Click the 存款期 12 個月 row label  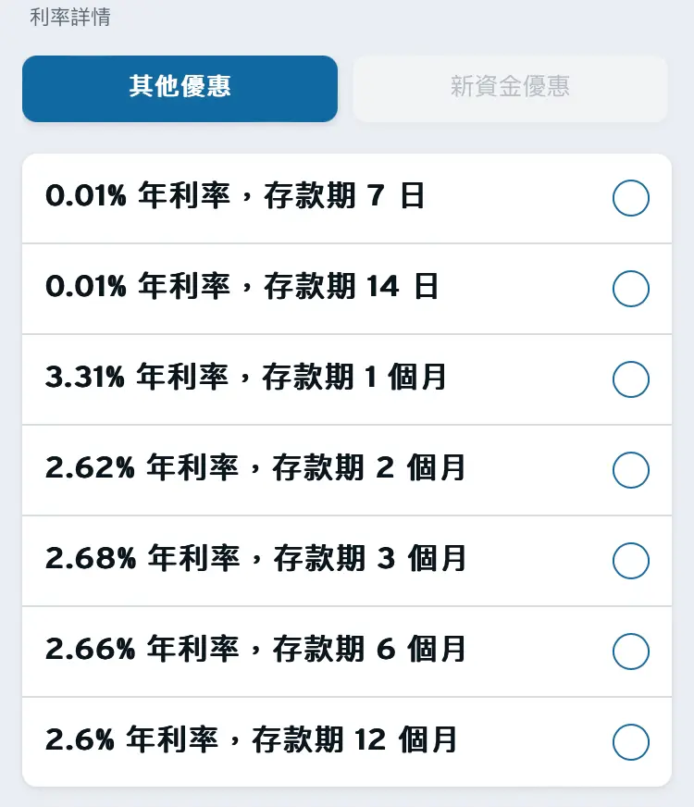click(354, 739)
